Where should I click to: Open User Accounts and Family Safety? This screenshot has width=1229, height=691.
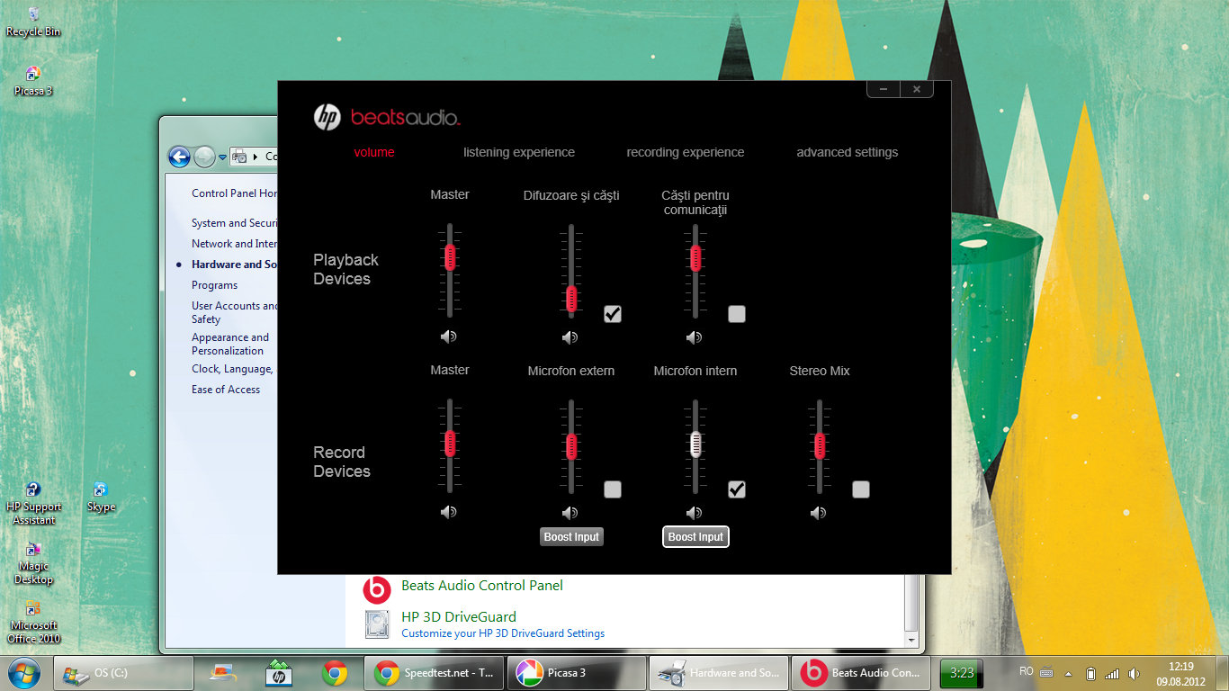(x=234, y=312)
